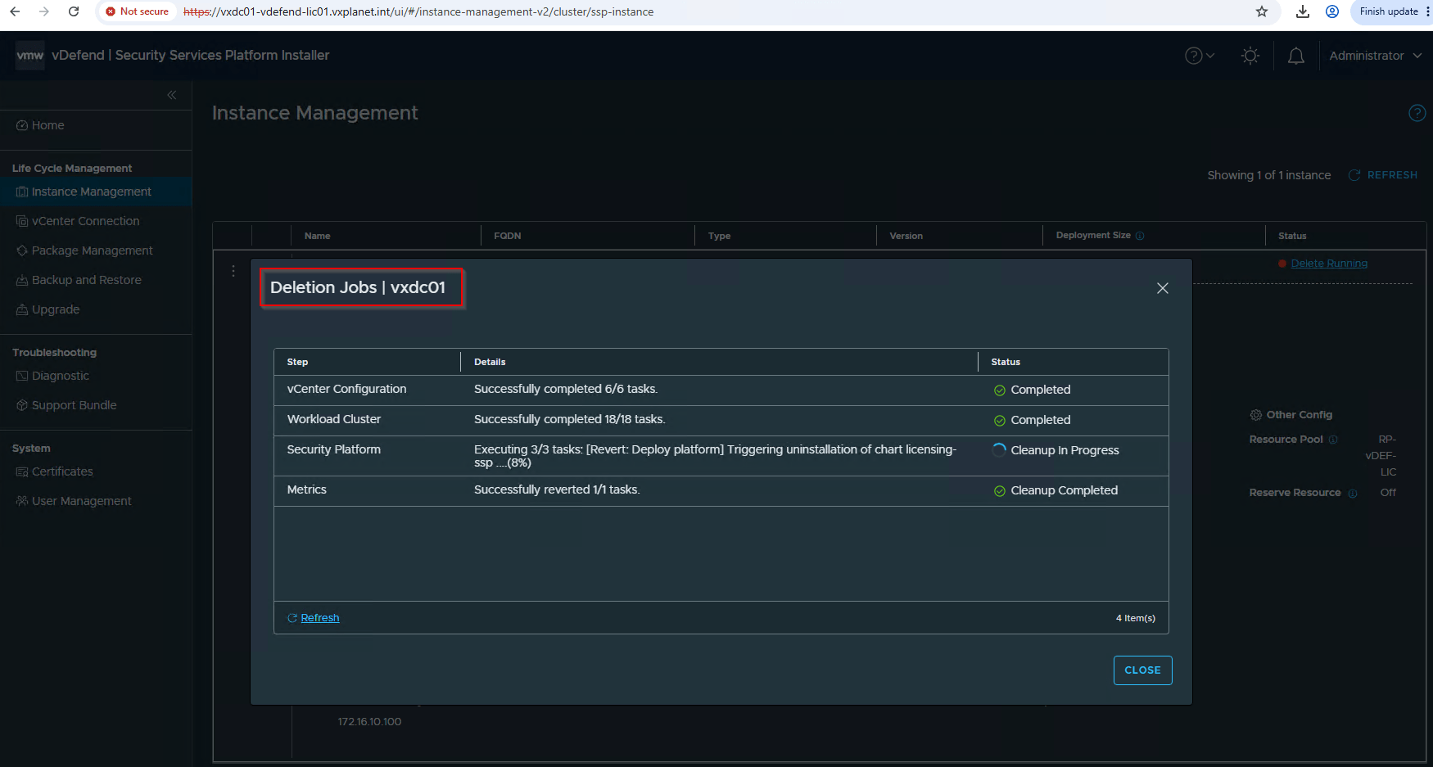Bookmark this page with the star icon
Image resolution: width=1433 pixels, height=767 pixels.
1262,11
